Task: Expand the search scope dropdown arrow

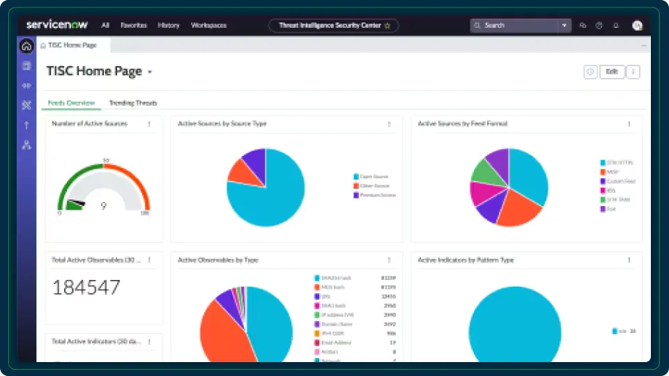Action: [x=564, y=25]
